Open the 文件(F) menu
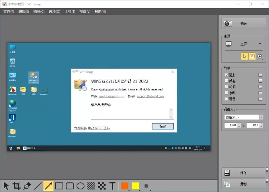The width and height of the screenshot is (269, 192). pyautogui.click(x=9, y=12)
